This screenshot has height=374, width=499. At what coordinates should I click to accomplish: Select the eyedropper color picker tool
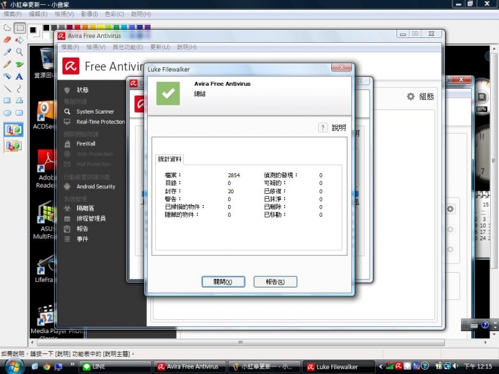tap(7, 51)
